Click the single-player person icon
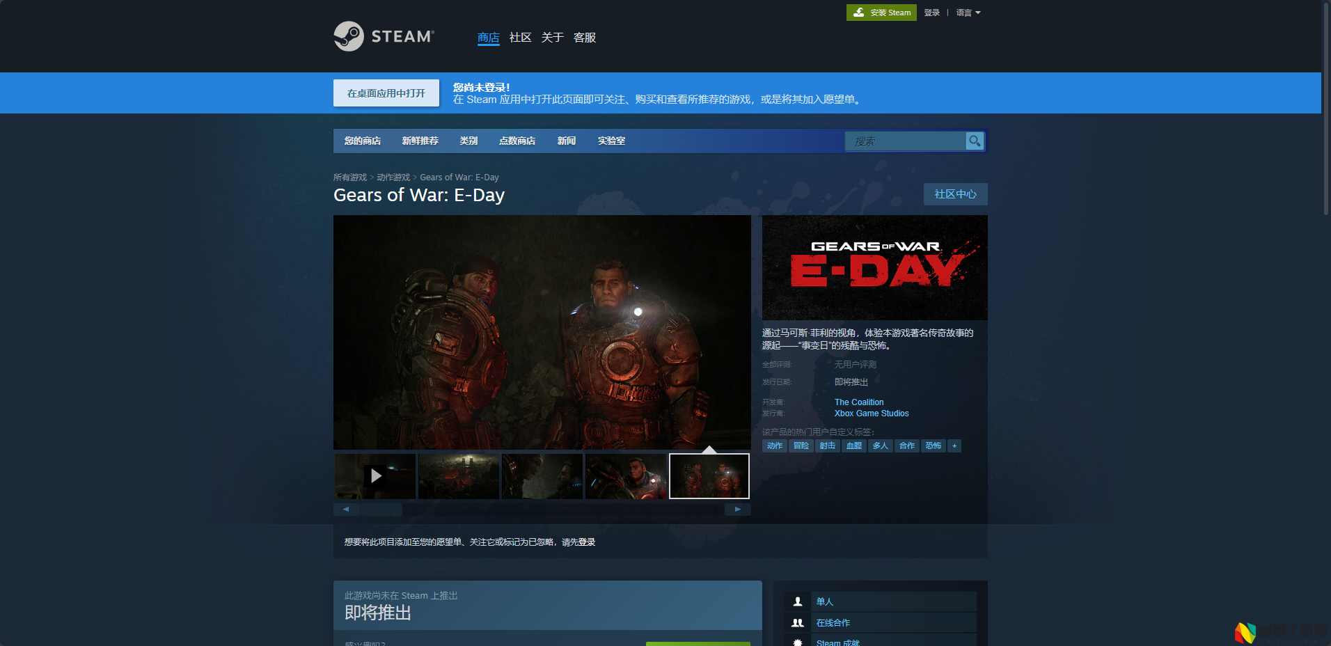The image size is (1331, 646). (798, 601)
